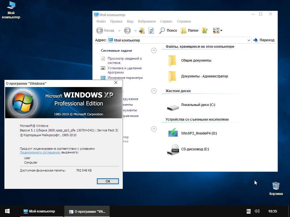
Task: Click the 10:35 taskbar clock
Action: [272, 211]
